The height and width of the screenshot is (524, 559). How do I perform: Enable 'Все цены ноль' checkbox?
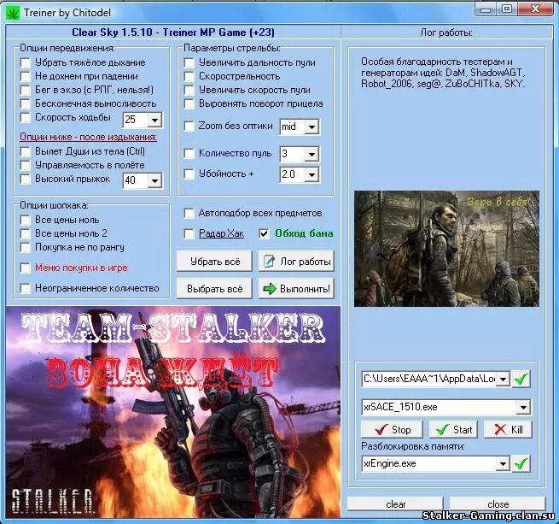26,220
